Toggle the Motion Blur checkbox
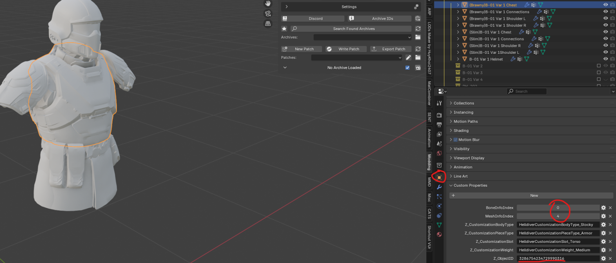 (455, 140)
